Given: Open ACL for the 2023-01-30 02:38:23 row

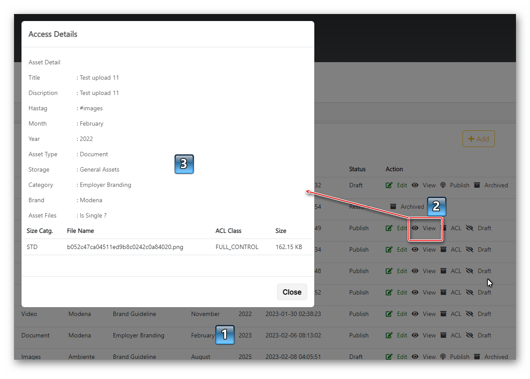Looking at the screenshot, I should tap(451, 314).
